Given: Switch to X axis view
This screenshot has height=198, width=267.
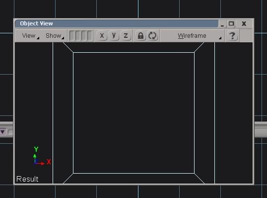Looking at the screenshot, I should click(102, 36).
